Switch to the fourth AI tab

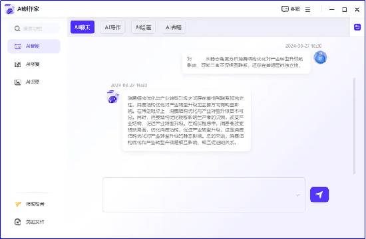(x=174, y=27)
